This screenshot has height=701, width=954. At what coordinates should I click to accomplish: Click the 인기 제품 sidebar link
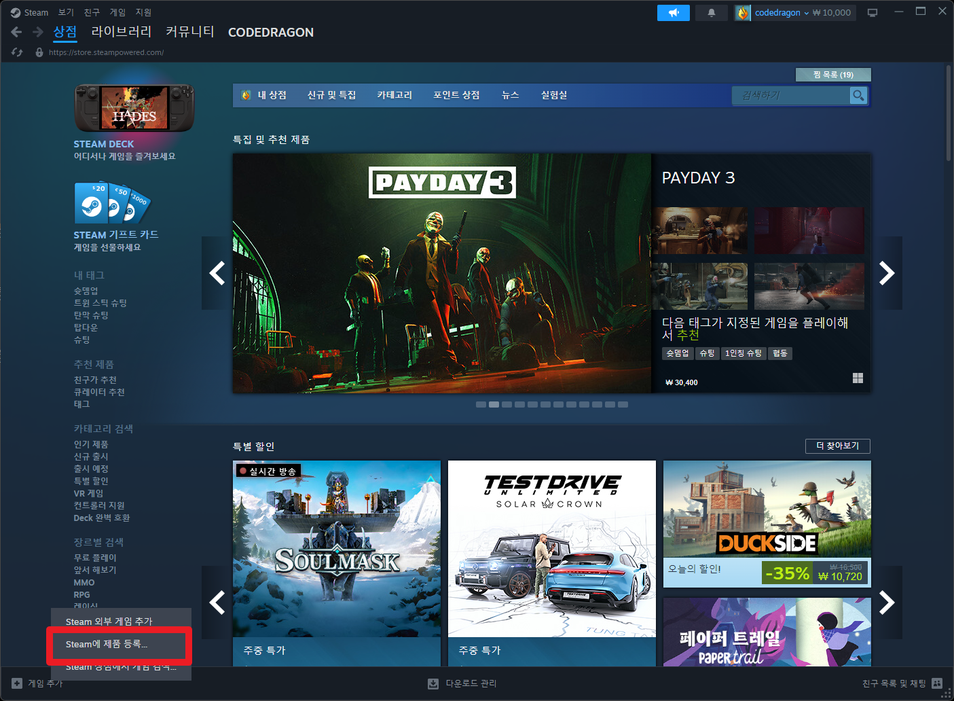click(x=91, y=444)
